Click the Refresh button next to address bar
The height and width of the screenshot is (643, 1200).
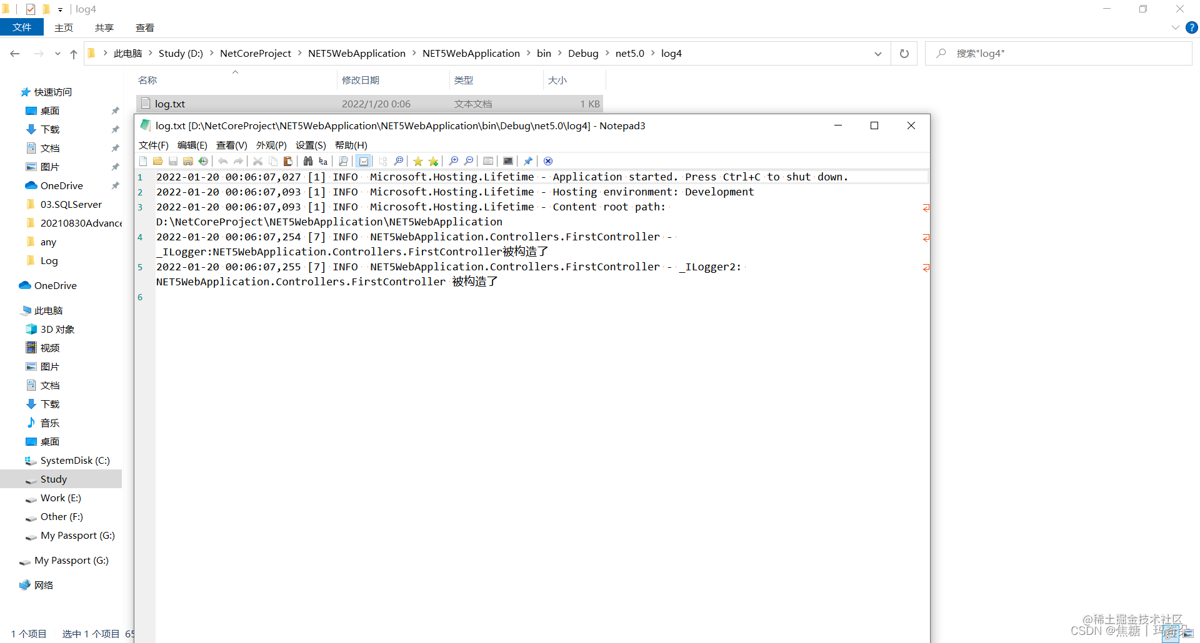coord(904,54)
